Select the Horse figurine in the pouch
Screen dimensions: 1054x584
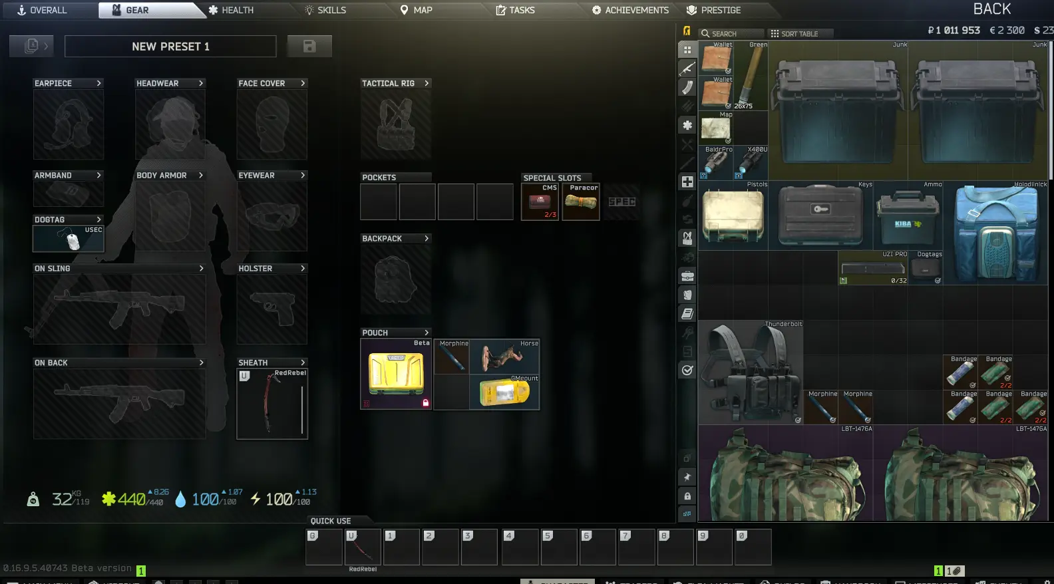[x=504, y=357]
